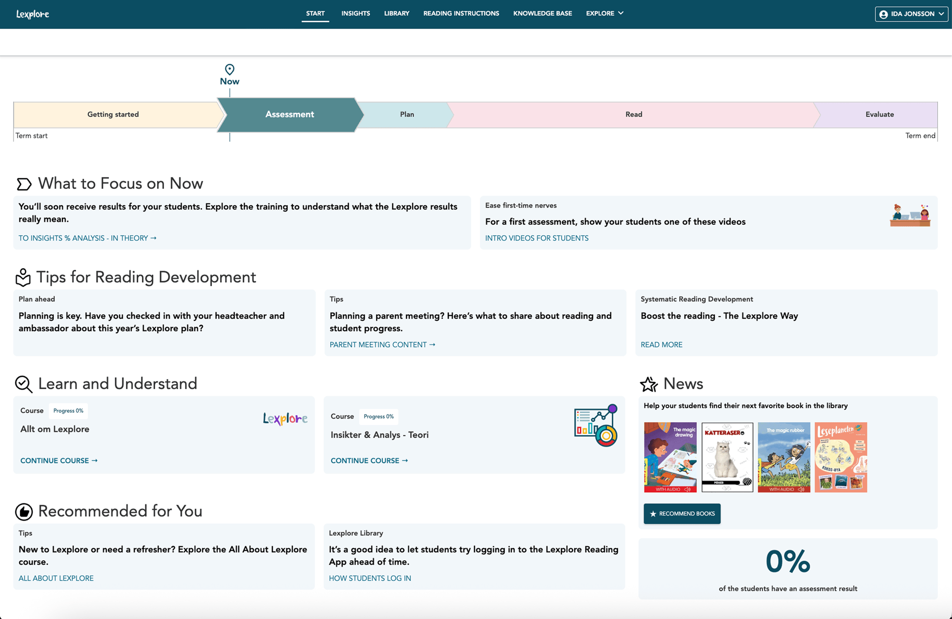Image resolution: width=952 pixels, height=619 pixels.
Task: Click the Lexplore logo on Allt om Lexplore card
Action: [x=285, y=419]
